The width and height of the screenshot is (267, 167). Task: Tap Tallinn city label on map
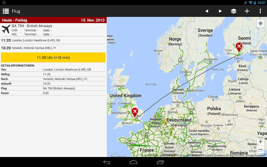click(x=238, y=58)
